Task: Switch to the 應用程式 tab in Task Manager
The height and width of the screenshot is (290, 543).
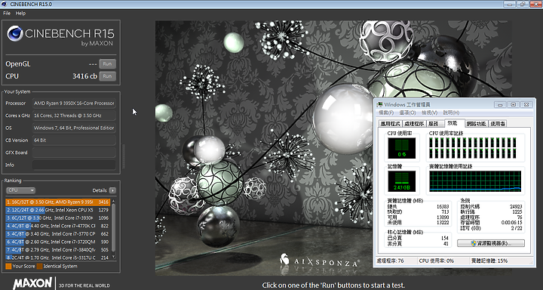Action: (x=391, y=124)
